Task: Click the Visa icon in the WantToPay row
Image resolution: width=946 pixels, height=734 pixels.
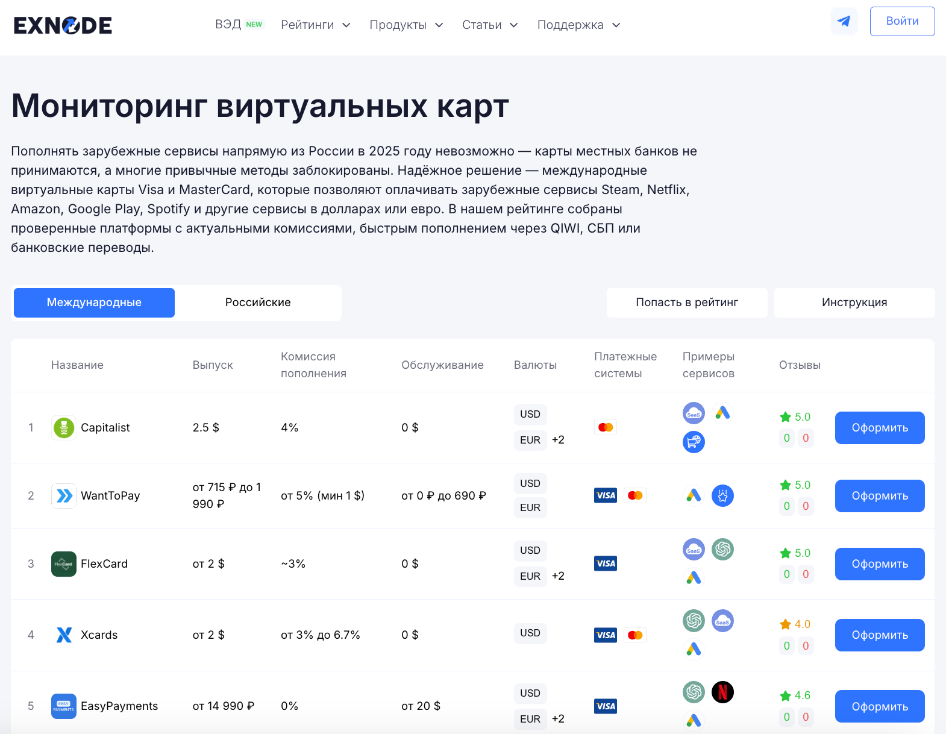Action: coord(606,495)
